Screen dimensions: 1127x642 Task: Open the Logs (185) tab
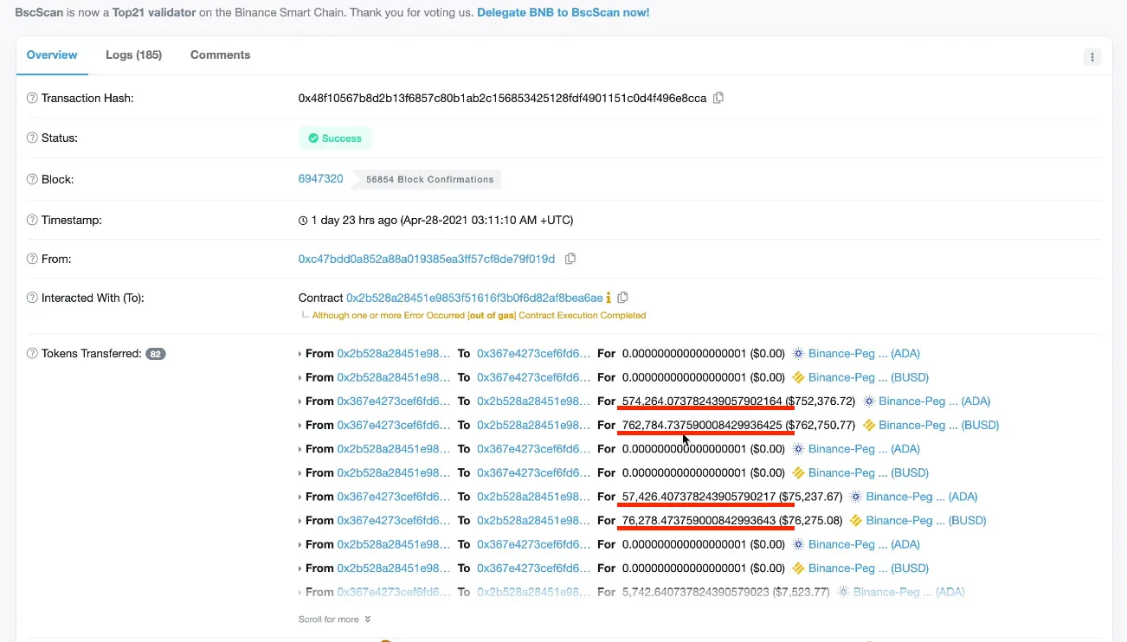133,55
